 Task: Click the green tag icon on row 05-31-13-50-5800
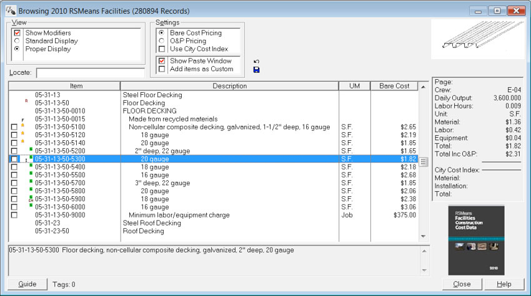click(x=31, y=189)
